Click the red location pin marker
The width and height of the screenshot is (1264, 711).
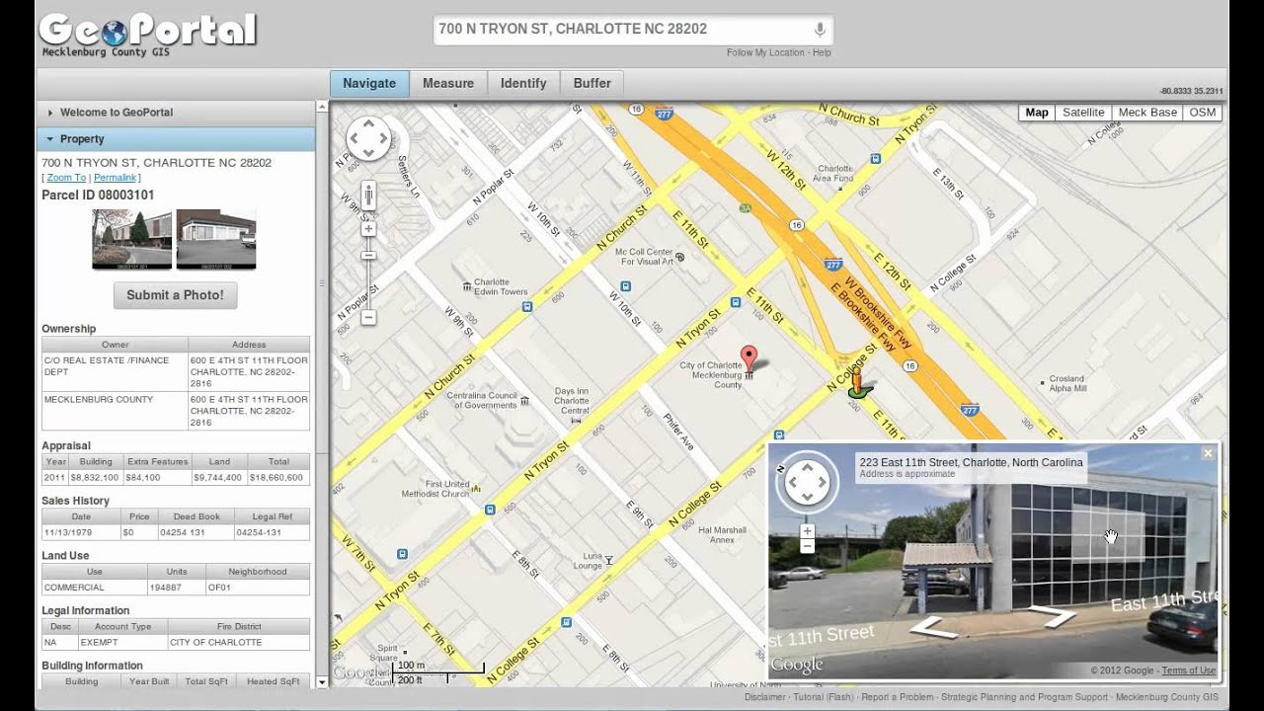pos(750,357)
